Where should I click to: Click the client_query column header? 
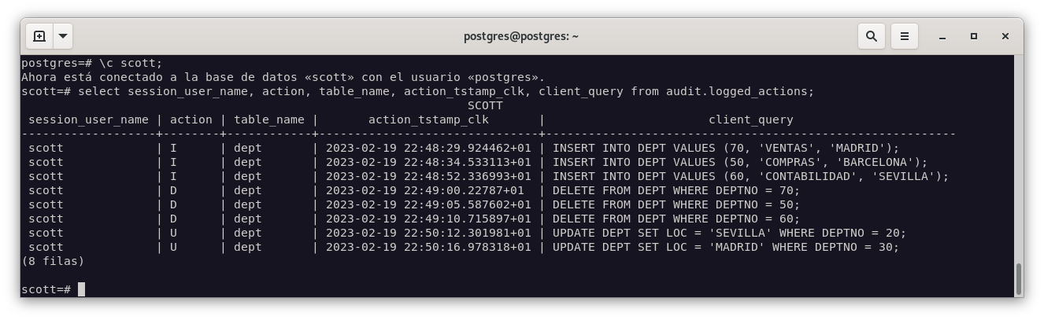750,120
